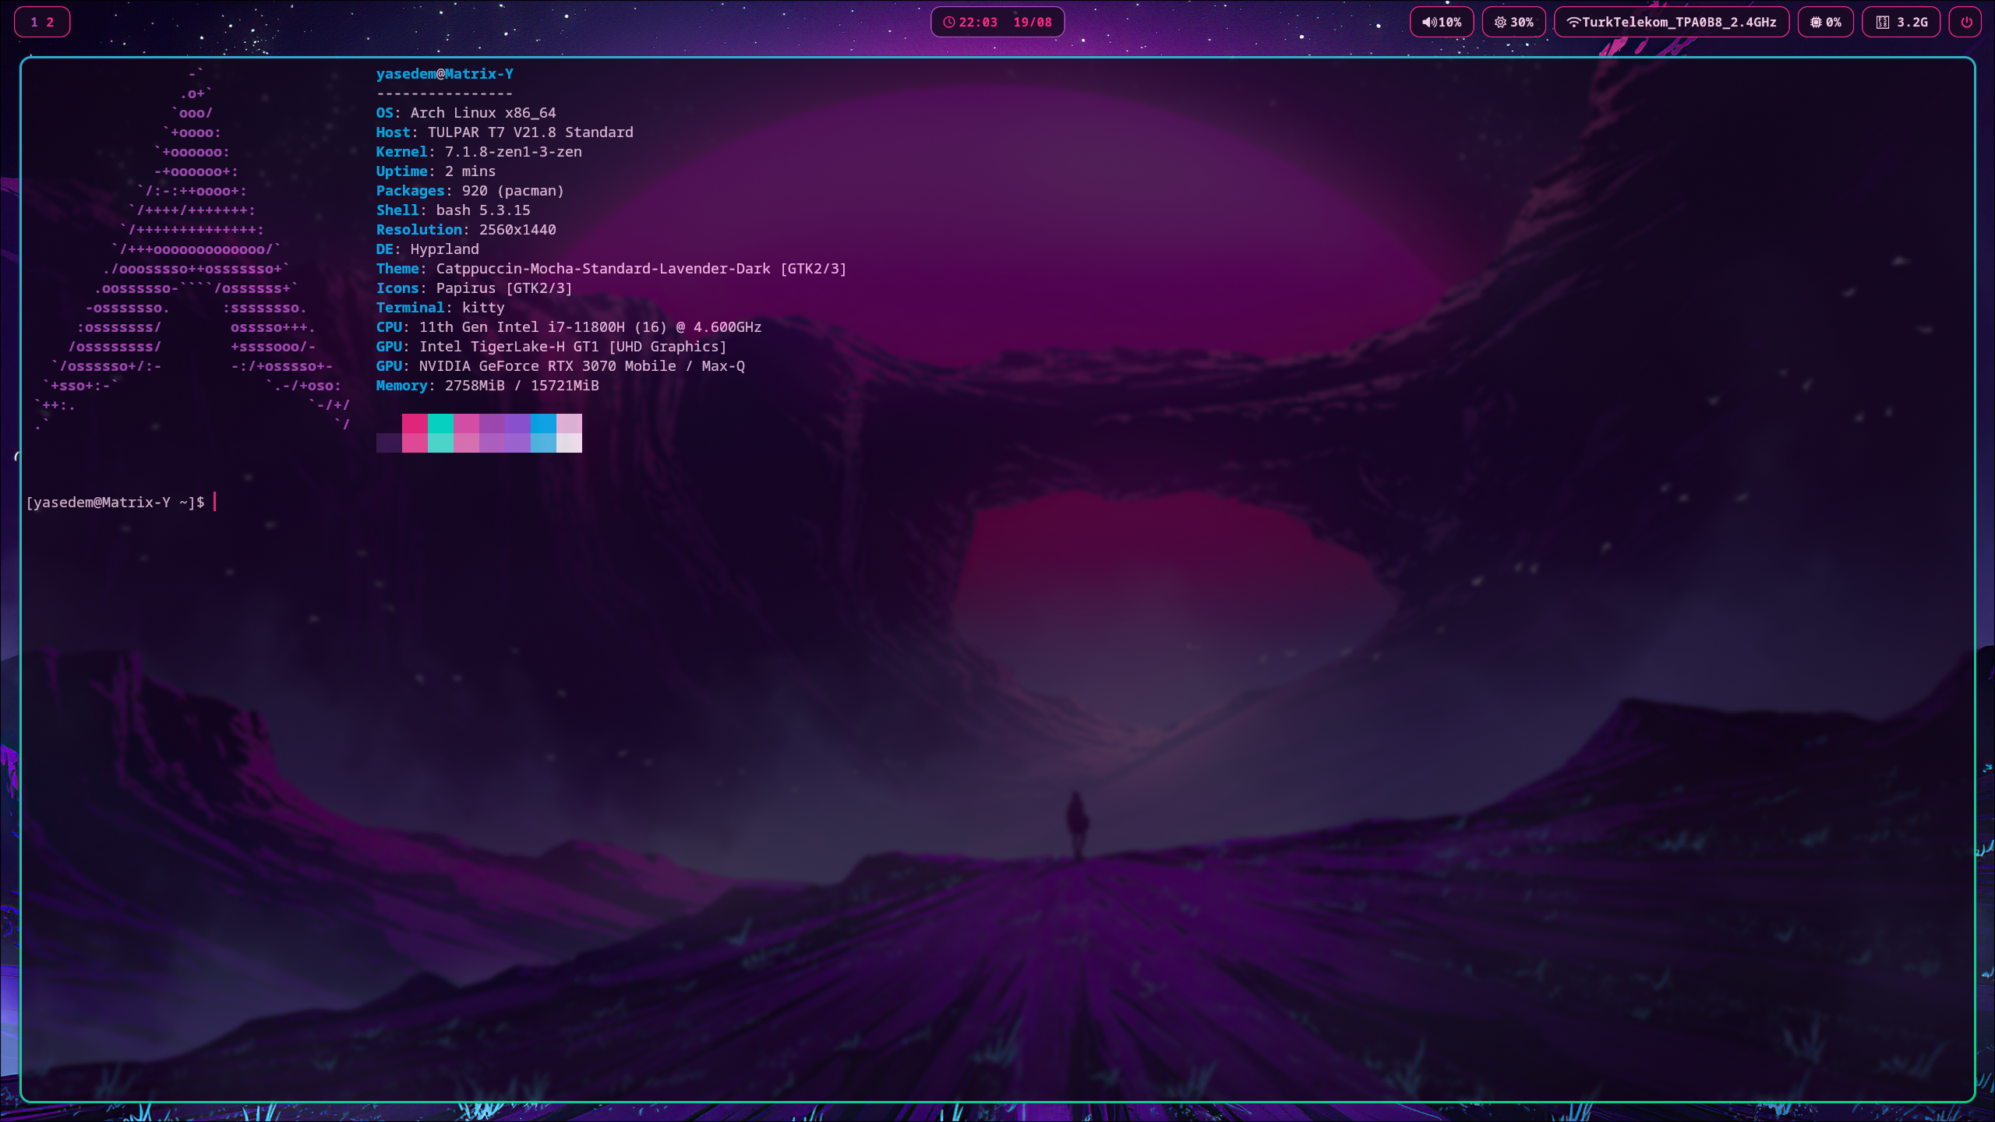The image size is (1995, 1122).
Task: Click the CPU chip icon showing 0%
Action: coord(1816,22)
